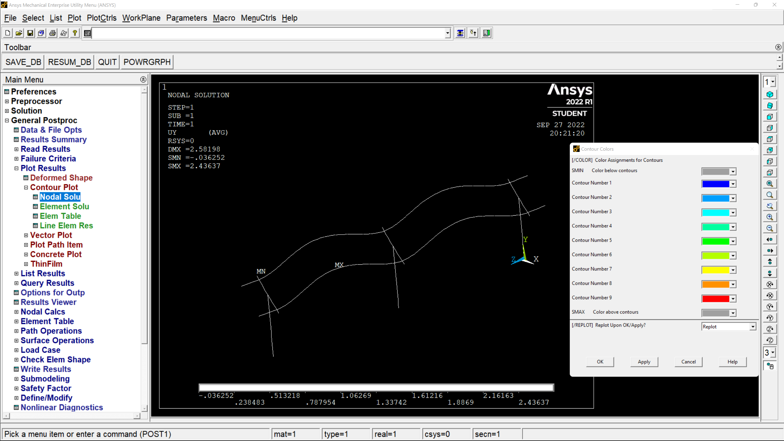Click the Print icon in toolbar

click(x=53, y=33)
